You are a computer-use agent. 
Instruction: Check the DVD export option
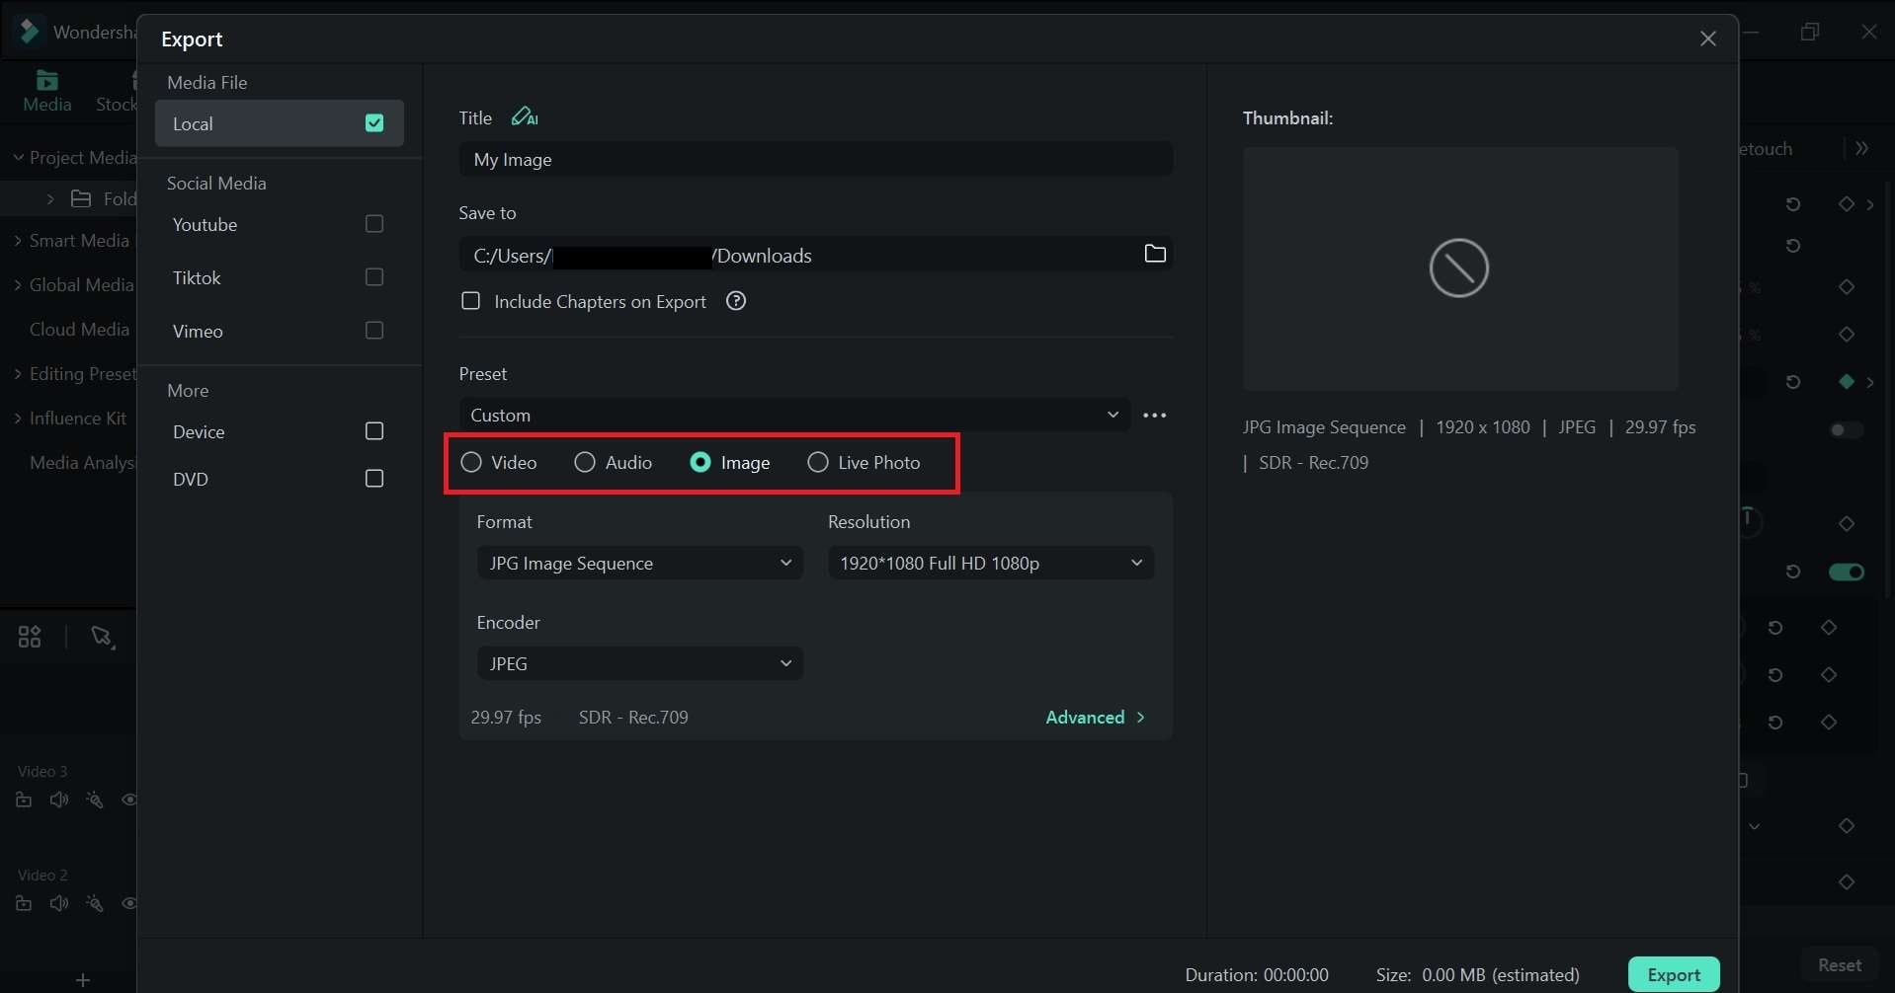374,479
